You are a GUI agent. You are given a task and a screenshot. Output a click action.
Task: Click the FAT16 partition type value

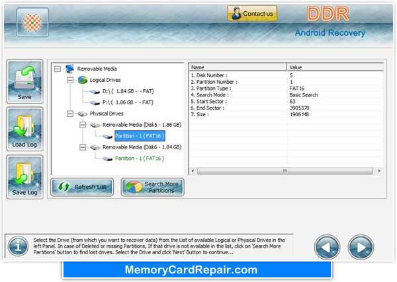296,88
